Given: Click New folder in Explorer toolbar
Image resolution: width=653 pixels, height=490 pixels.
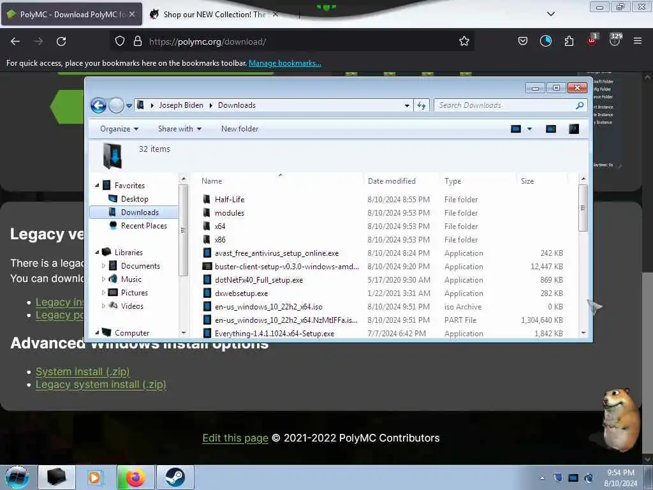Looking at the screenshot, I should (240, 129).
